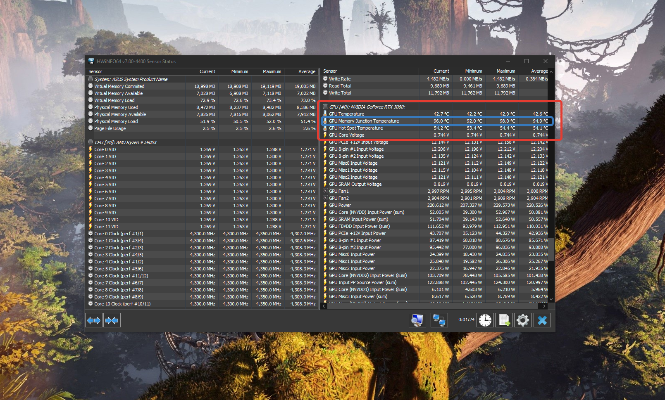Click circle icon beside Write Rate
This screenshot has height=400, width=665.
325,78
